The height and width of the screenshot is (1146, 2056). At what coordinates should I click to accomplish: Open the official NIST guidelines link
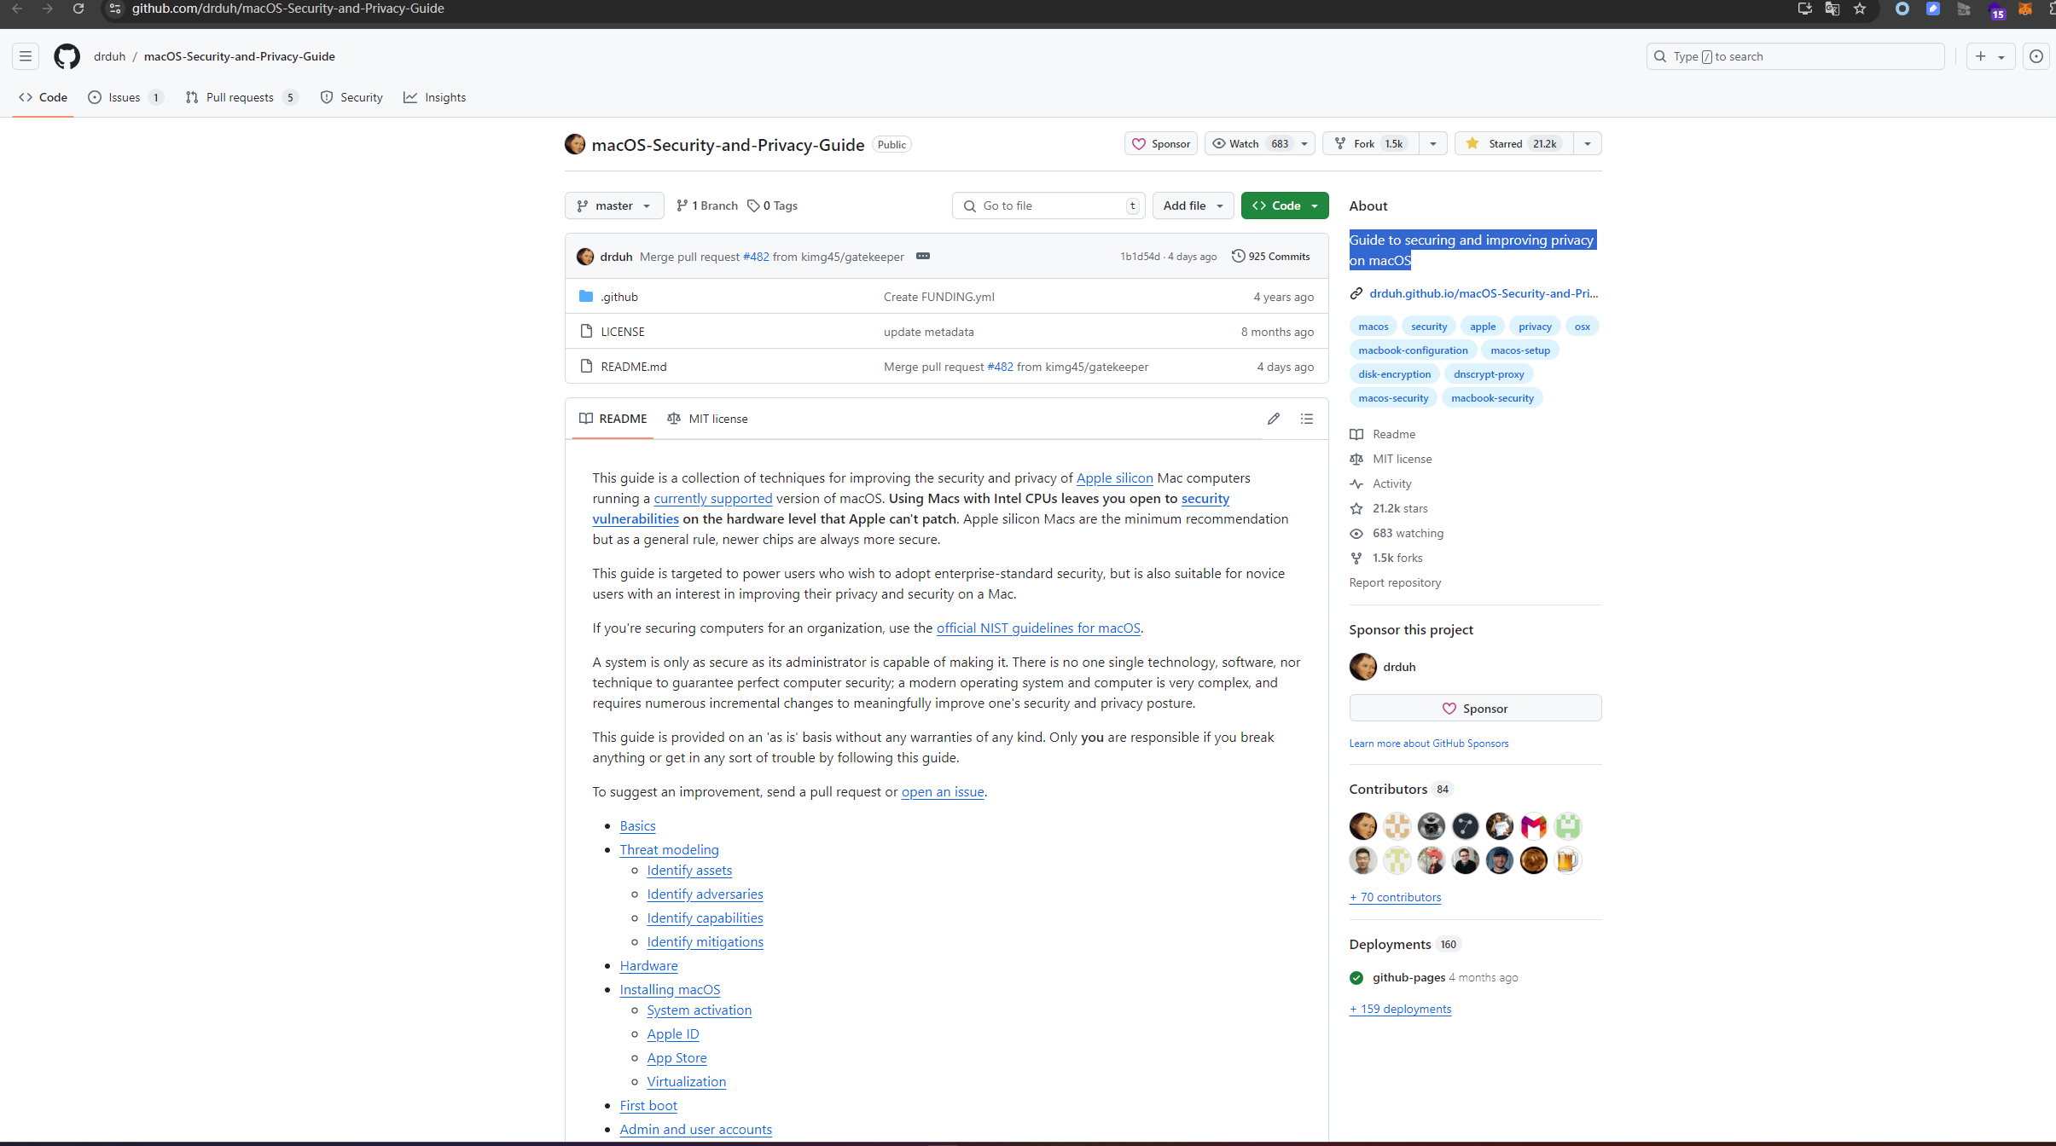[1038, 628]
